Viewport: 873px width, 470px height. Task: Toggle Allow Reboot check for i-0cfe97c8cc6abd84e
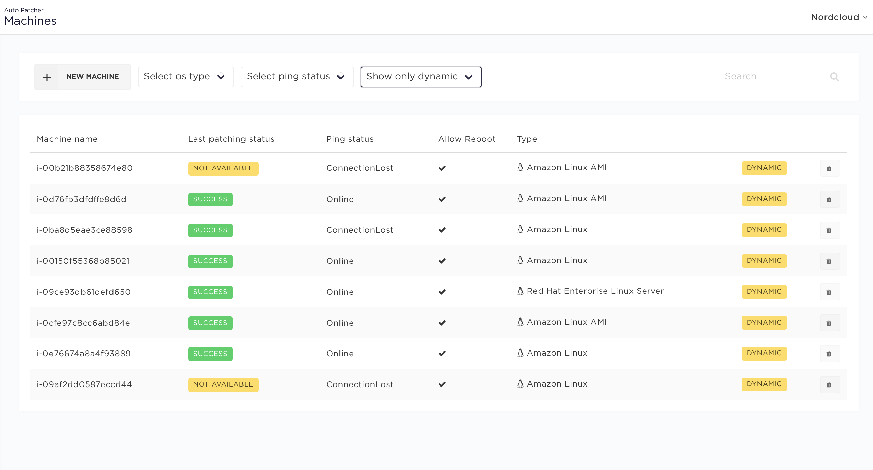[x=442, y=323]
